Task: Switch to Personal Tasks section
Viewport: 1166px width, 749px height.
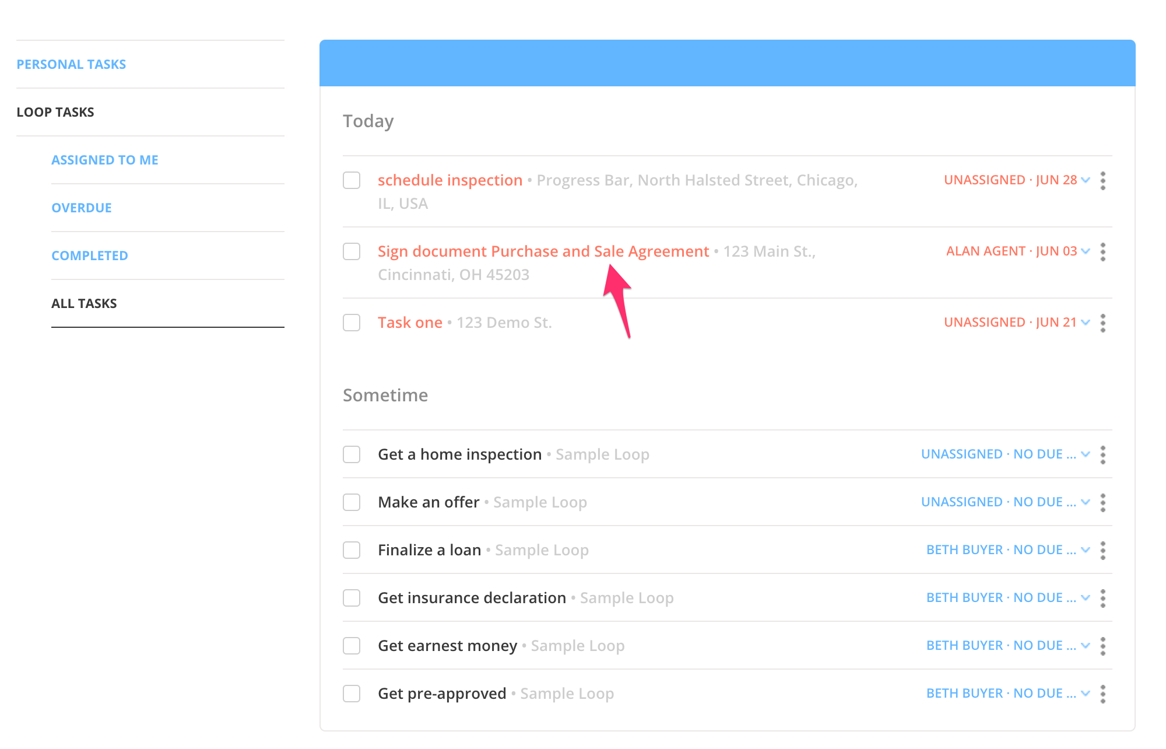Action: tap(71, 64)
